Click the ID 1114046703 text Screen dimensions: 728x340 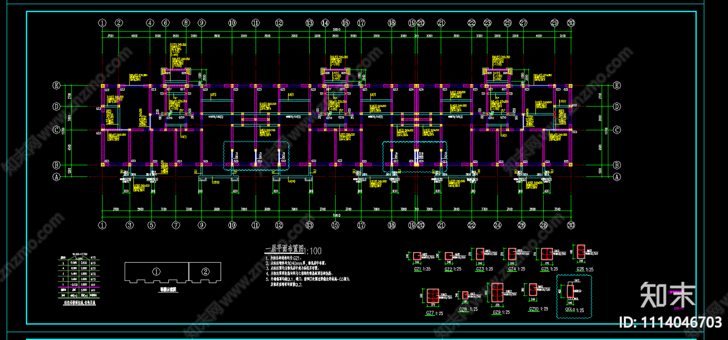coord(670,323)
